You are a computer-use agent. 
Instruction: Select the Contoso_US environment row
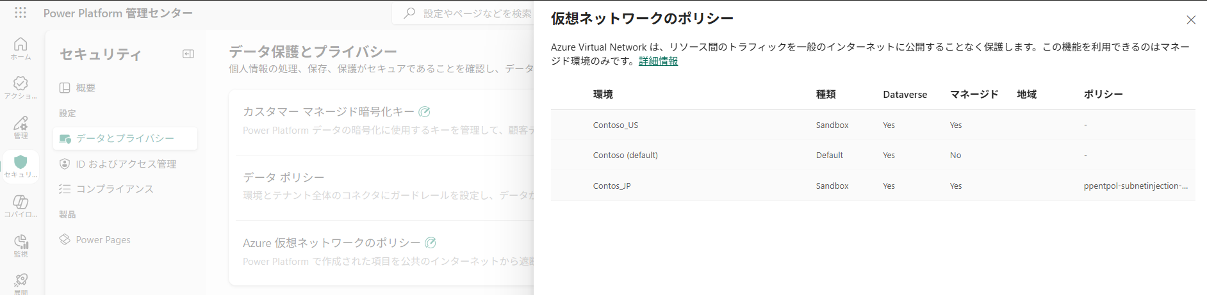point(873,125)
